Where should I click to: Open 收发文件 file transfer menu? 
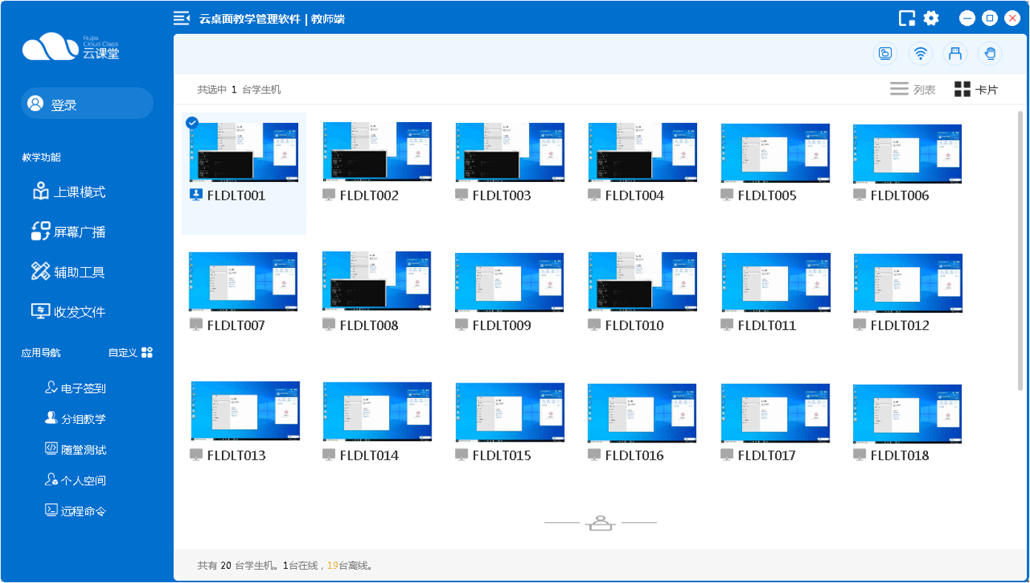(69, 312)
